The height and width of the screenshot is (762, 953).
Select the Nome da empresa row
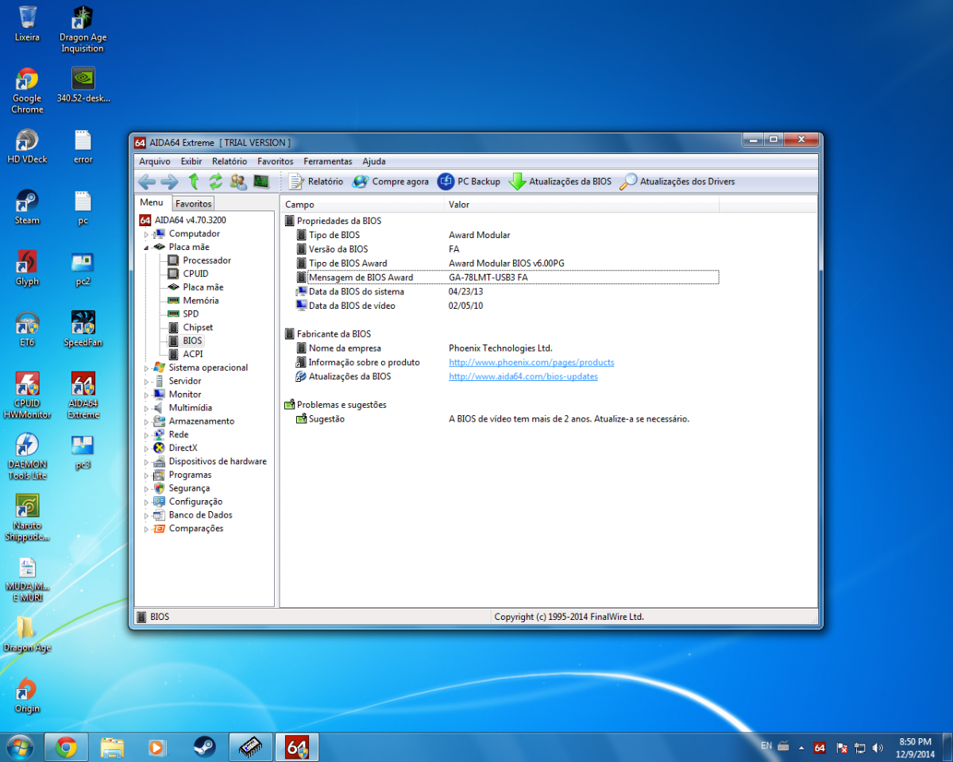tap(507, 348)
